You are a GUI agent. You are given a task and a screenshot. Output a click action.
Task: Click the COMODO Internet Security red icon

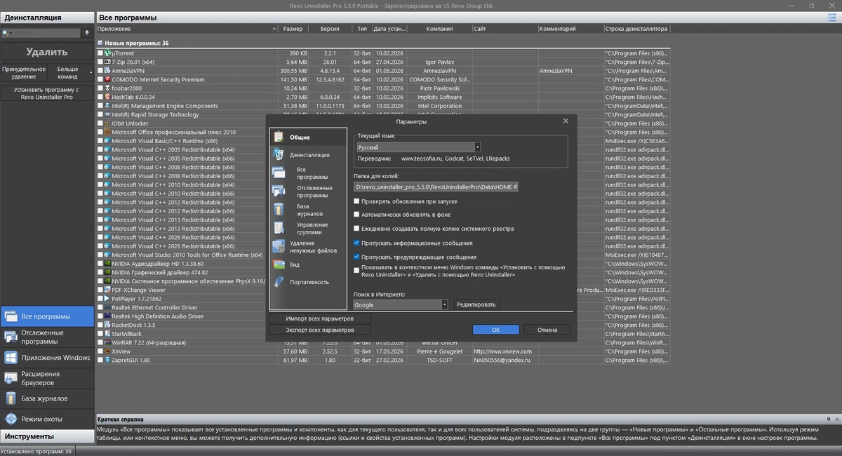107,79
